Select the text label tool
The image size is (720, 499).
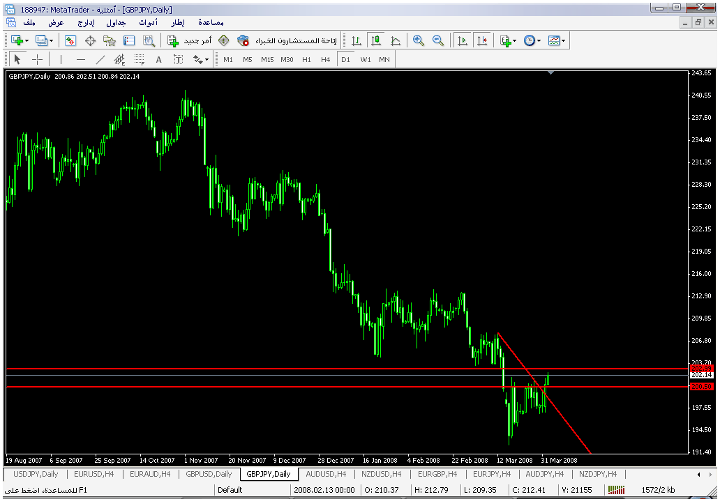coord(178,60)
